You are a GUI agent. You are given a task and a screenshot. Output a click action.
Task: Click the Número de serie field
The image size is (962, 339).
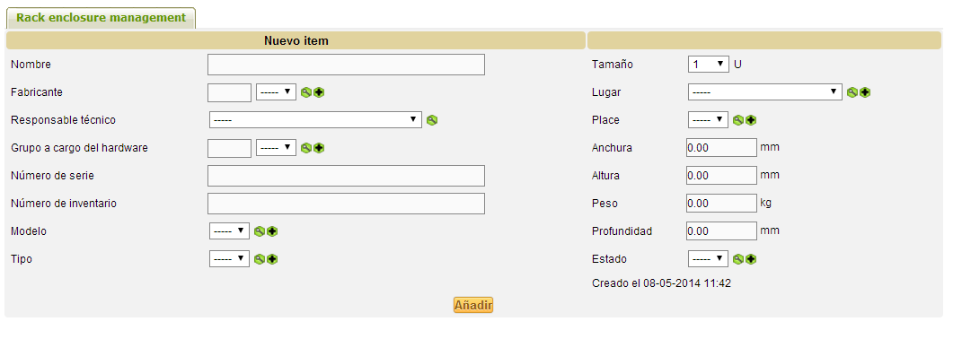pos(346,175)
